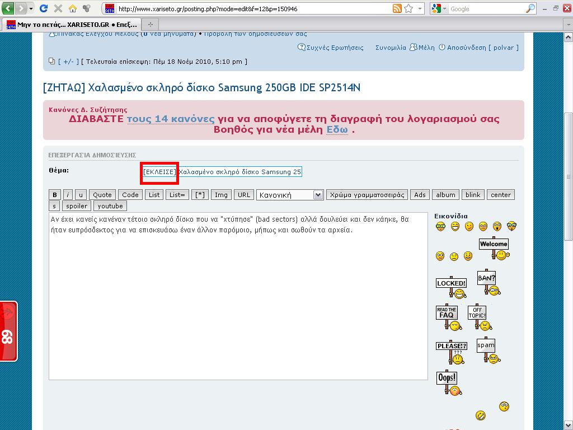Insert the confused wavy-mouth smiley

(x=440, y=256)
